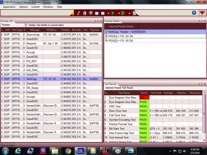This screenshot has width=207, height=155.
Task: Click left arrow icon in Packets Info header
Action: (x=95, y=21)
